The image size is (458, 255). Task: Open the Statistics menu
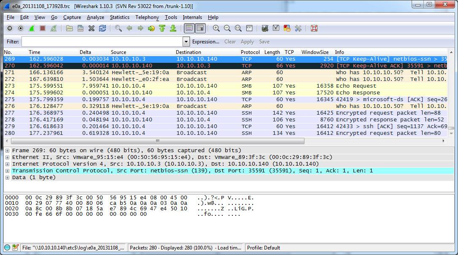point(120,17)
